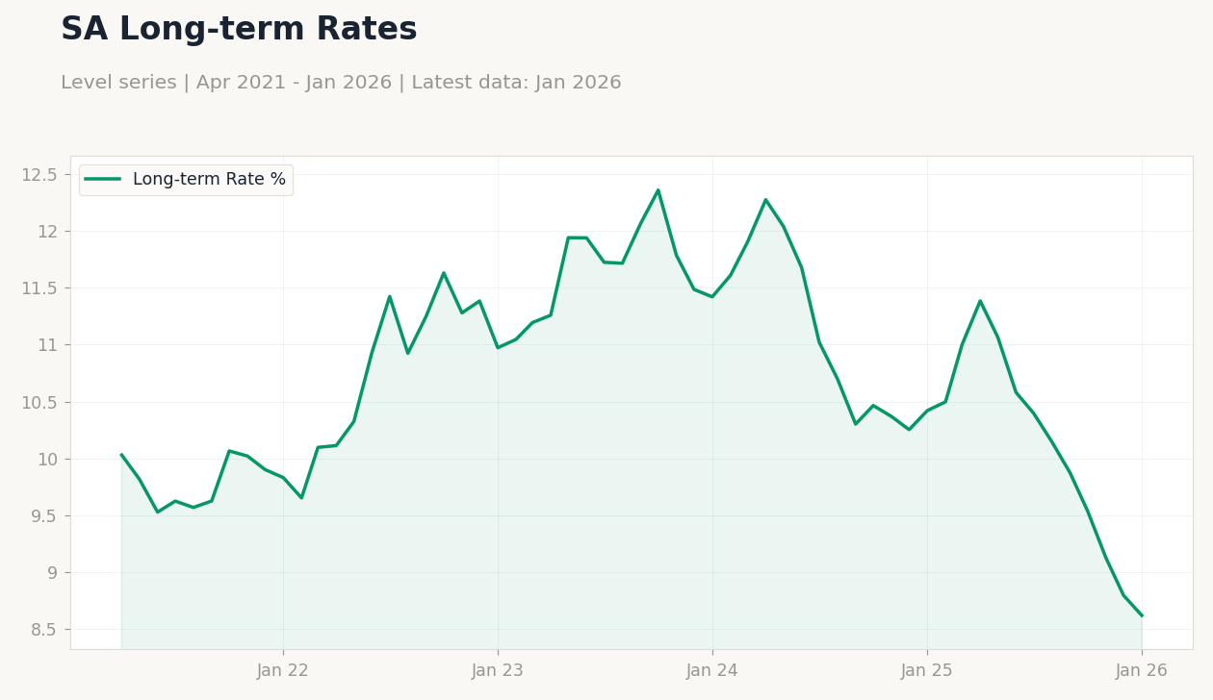Click the Level series subtitle text
This screenshot has height=700, width=1213.
click(x=341, y=84)
